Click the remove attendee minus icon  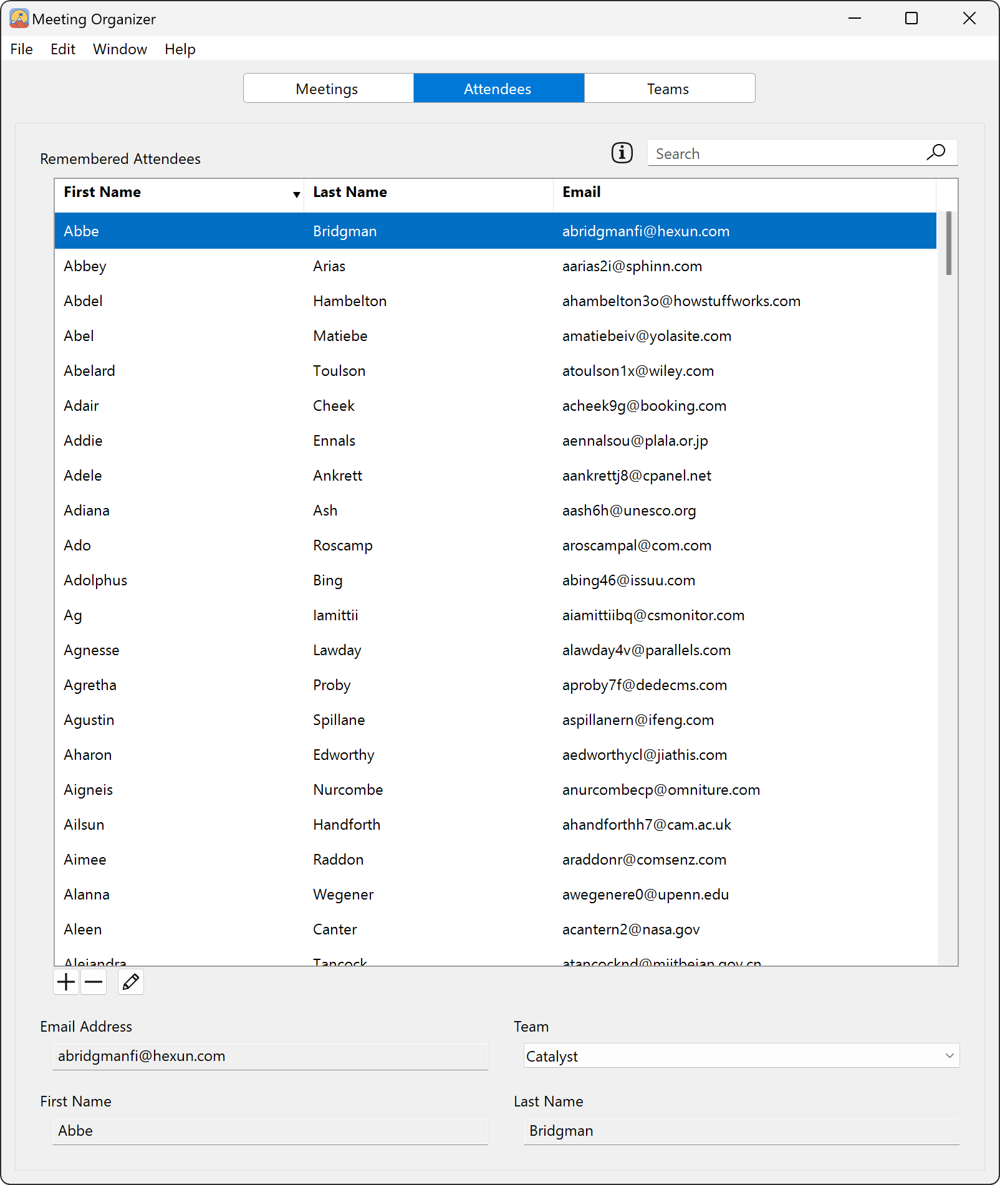[94, 982]
